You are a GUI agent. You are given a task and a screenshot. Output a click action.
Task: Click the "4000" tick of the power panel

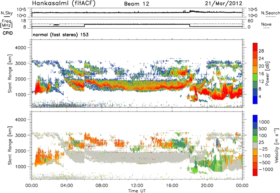[x=20, y=48]
